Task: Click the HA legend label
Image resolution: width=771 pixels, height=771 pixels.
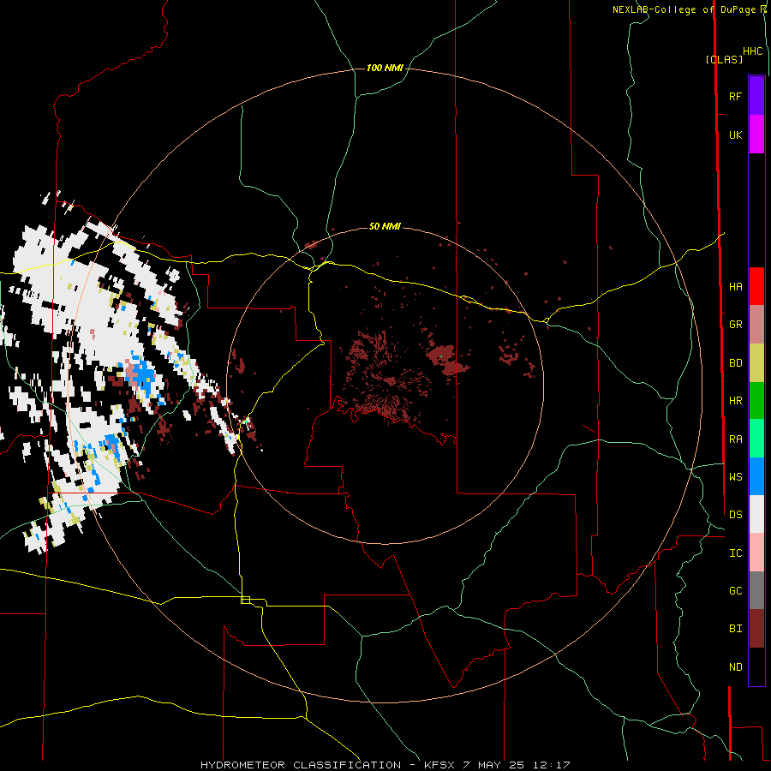Action: point(735,287)
